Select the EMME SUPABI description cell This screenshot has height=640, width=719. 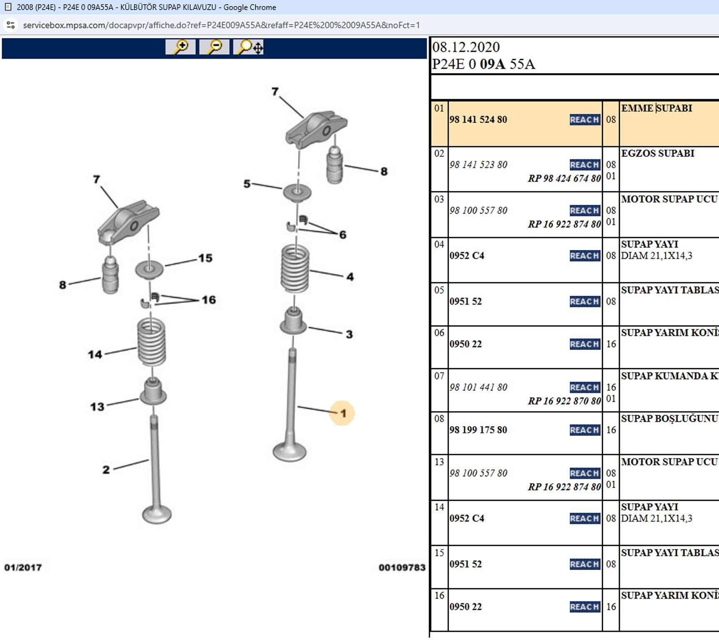point(657,108)
